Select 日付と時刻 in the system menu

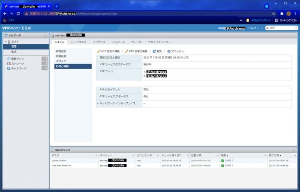(x=73, y=66)
